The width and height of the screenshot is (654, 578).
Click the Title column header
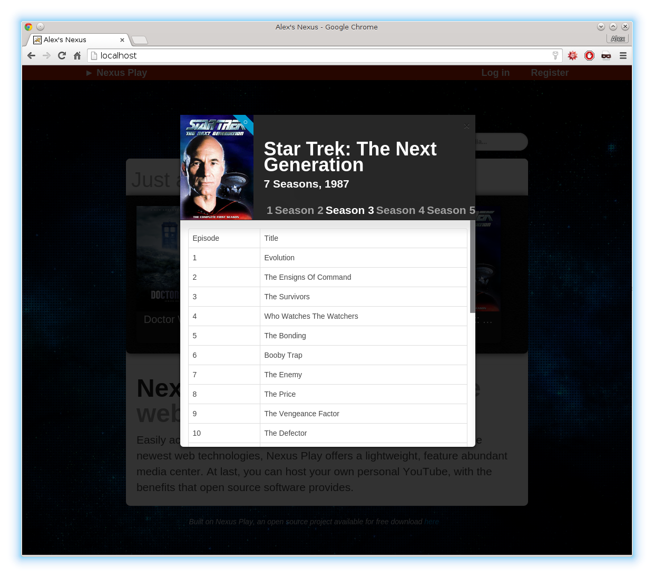[364, 238]
